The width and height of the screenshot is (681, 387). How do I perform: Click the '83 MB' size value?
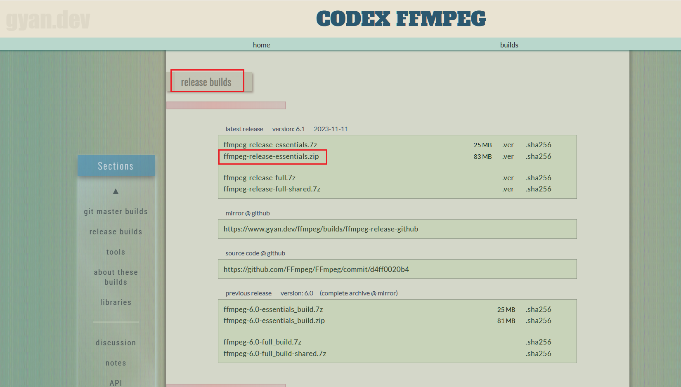point(482,157)
